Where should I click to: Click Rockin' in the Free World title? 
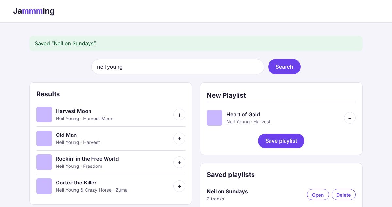click(87, 159)
